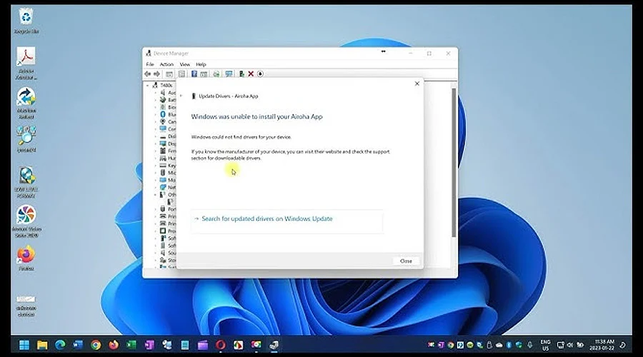Expand the Processors category arrow
This screenshot has width=643, height=357.
click(x=156, y=231)
